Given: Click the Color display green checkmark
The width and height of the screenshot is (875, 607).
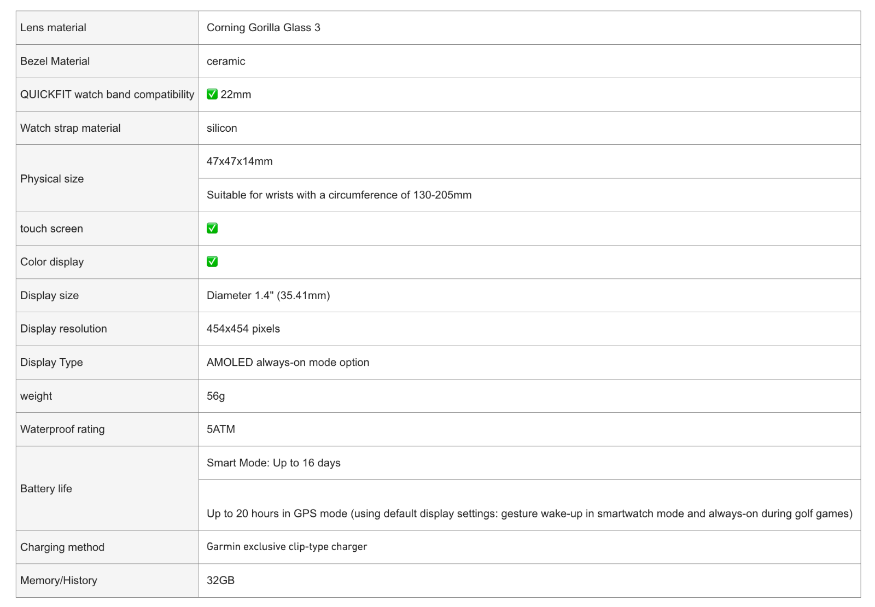Looking at the screenshot, I should 212,261.
